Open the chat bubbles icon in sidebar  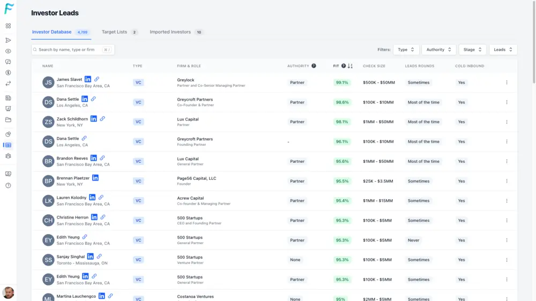8,62
